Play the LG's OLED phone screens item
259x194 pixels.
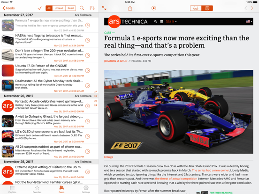coord(88,136)
